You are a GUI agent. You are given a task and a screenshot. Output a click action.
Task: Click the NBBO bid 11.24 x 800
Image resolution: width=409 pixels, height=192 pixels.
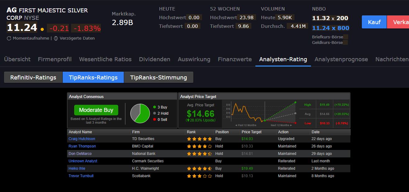click(331, 28)
